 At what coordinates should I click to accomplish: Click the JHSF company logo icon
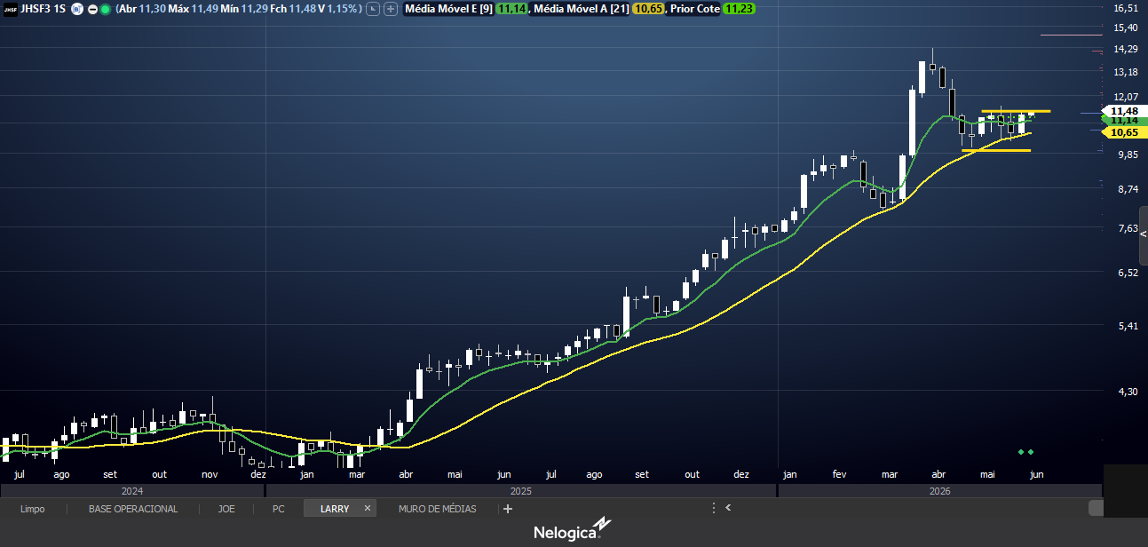click(x=10, y=9)
